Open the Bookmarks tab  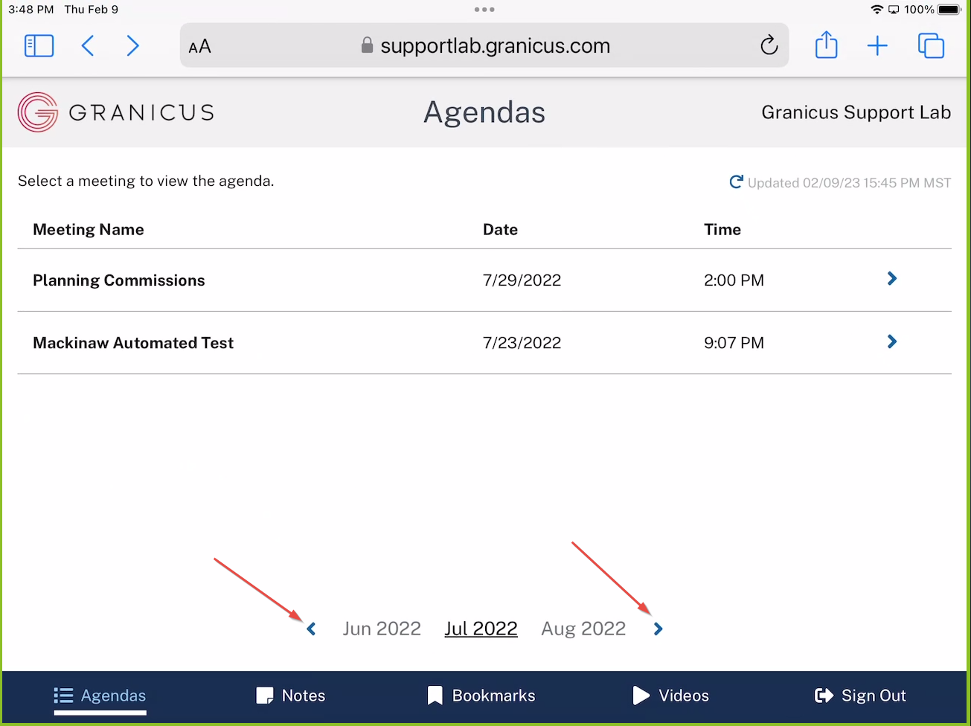tap(481, 696)
